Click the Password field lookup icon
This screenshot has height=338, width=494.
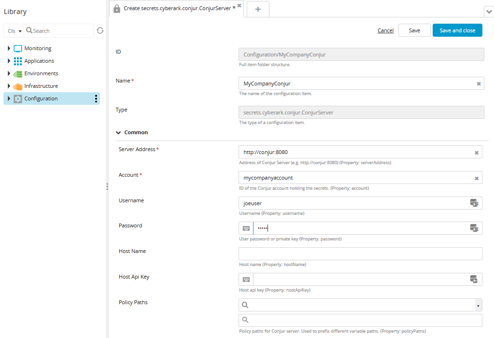474,228
